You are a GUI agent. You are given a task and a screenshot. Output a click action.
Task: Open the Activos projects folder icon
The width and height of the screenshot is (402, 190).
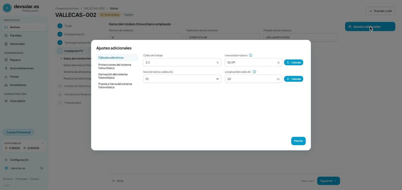coord(6,27)
